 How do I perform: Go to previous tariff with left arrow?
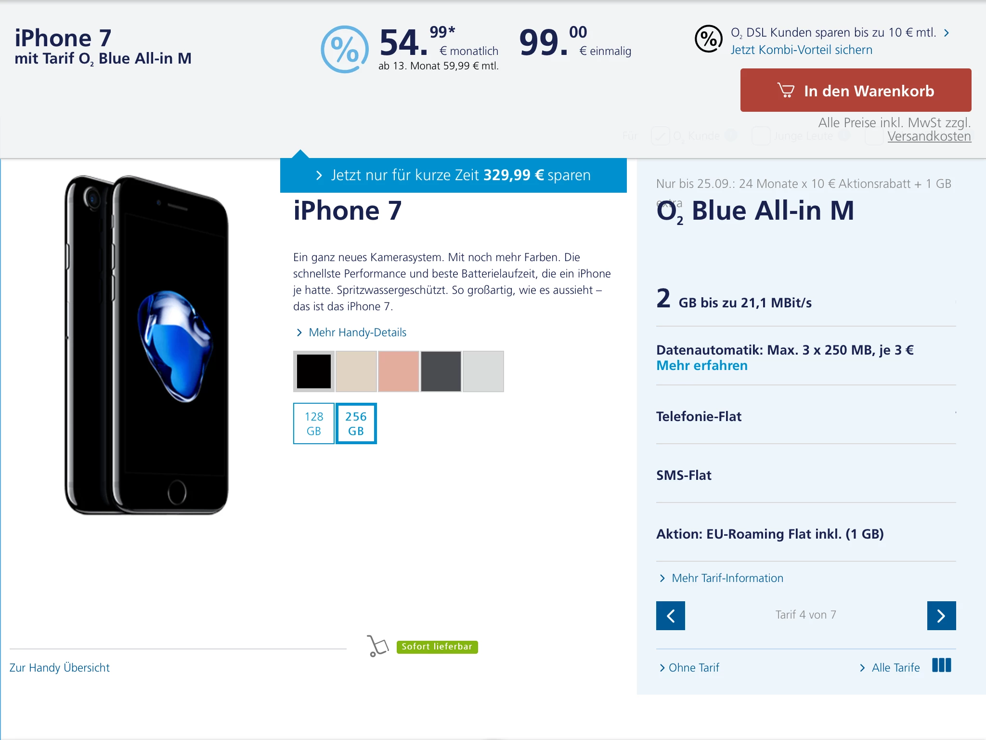click(x=670, y=615)
